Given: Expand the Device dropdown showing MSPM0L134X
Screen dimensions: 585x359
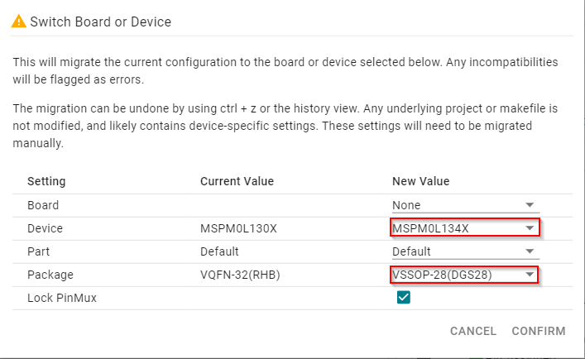Looking at the screenshot, I should 464,228.
